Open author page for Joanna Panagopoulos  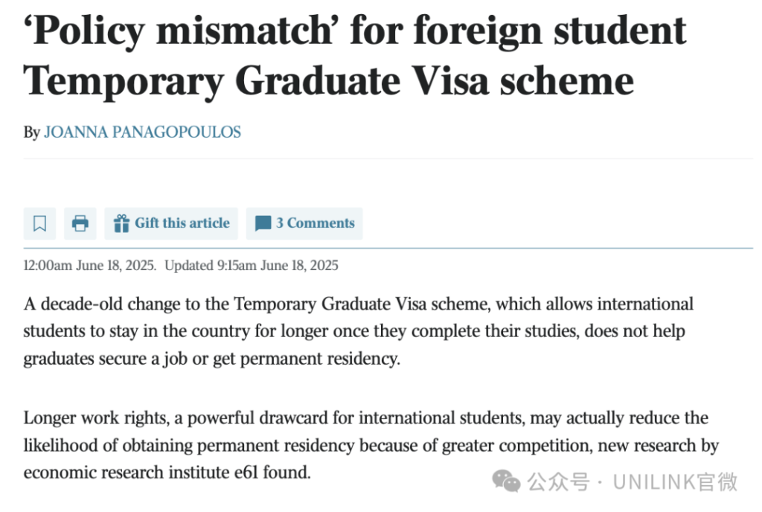tap(142, 132)
